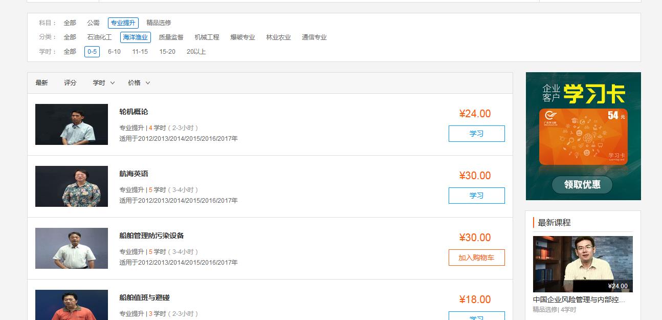Expand the 学时 sort dropdown
Screen dimensions: 662x320
click(104, 83)
